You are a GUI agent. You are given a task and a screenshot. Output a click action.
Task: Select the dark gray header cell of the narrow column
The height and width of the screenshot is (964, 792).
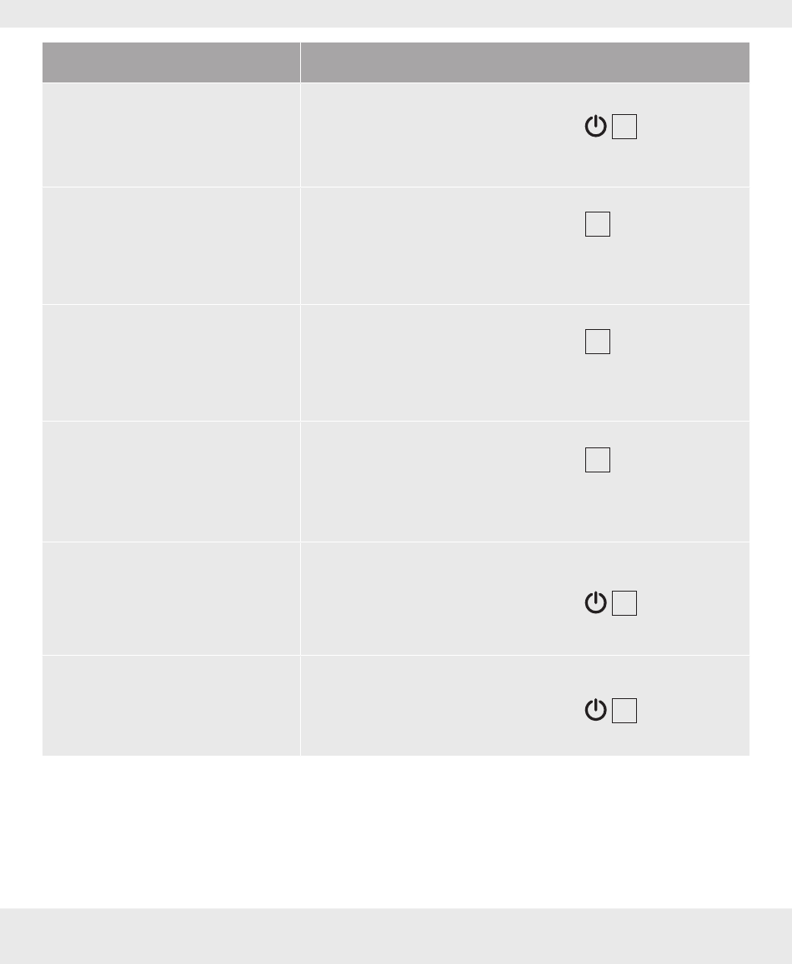pos(171,62)
